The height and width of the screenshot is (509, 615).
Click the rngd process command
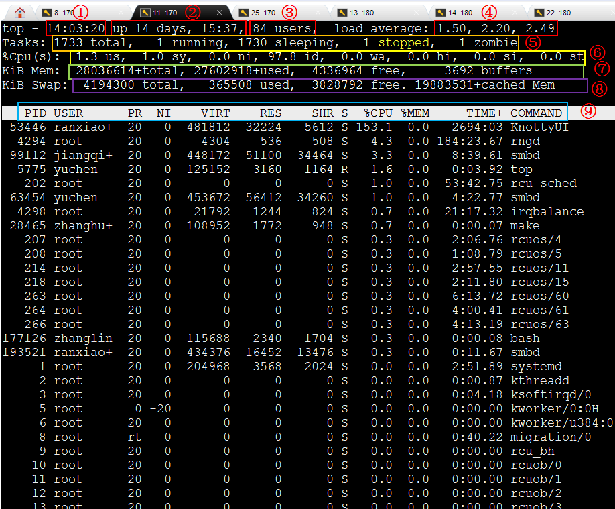click(x=525, y=141)
